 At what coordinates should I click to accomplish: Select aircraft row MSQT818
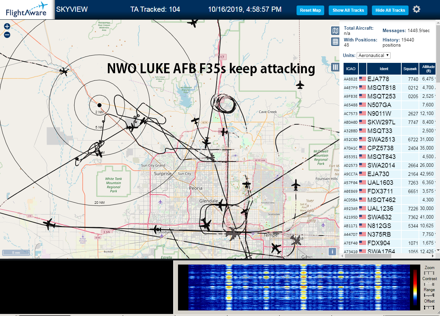click(x=390, y=88)
